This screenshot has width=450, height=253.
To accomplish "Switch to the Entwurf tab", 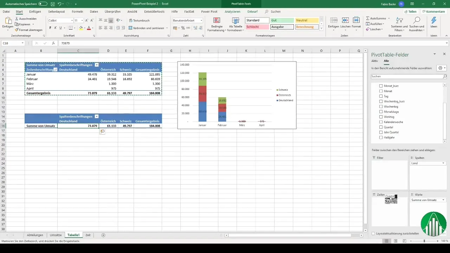I will point(252,12).
